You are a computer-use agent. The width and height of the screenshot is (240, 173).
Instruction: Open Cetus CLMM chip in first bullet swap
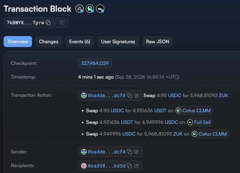point(194,111)
